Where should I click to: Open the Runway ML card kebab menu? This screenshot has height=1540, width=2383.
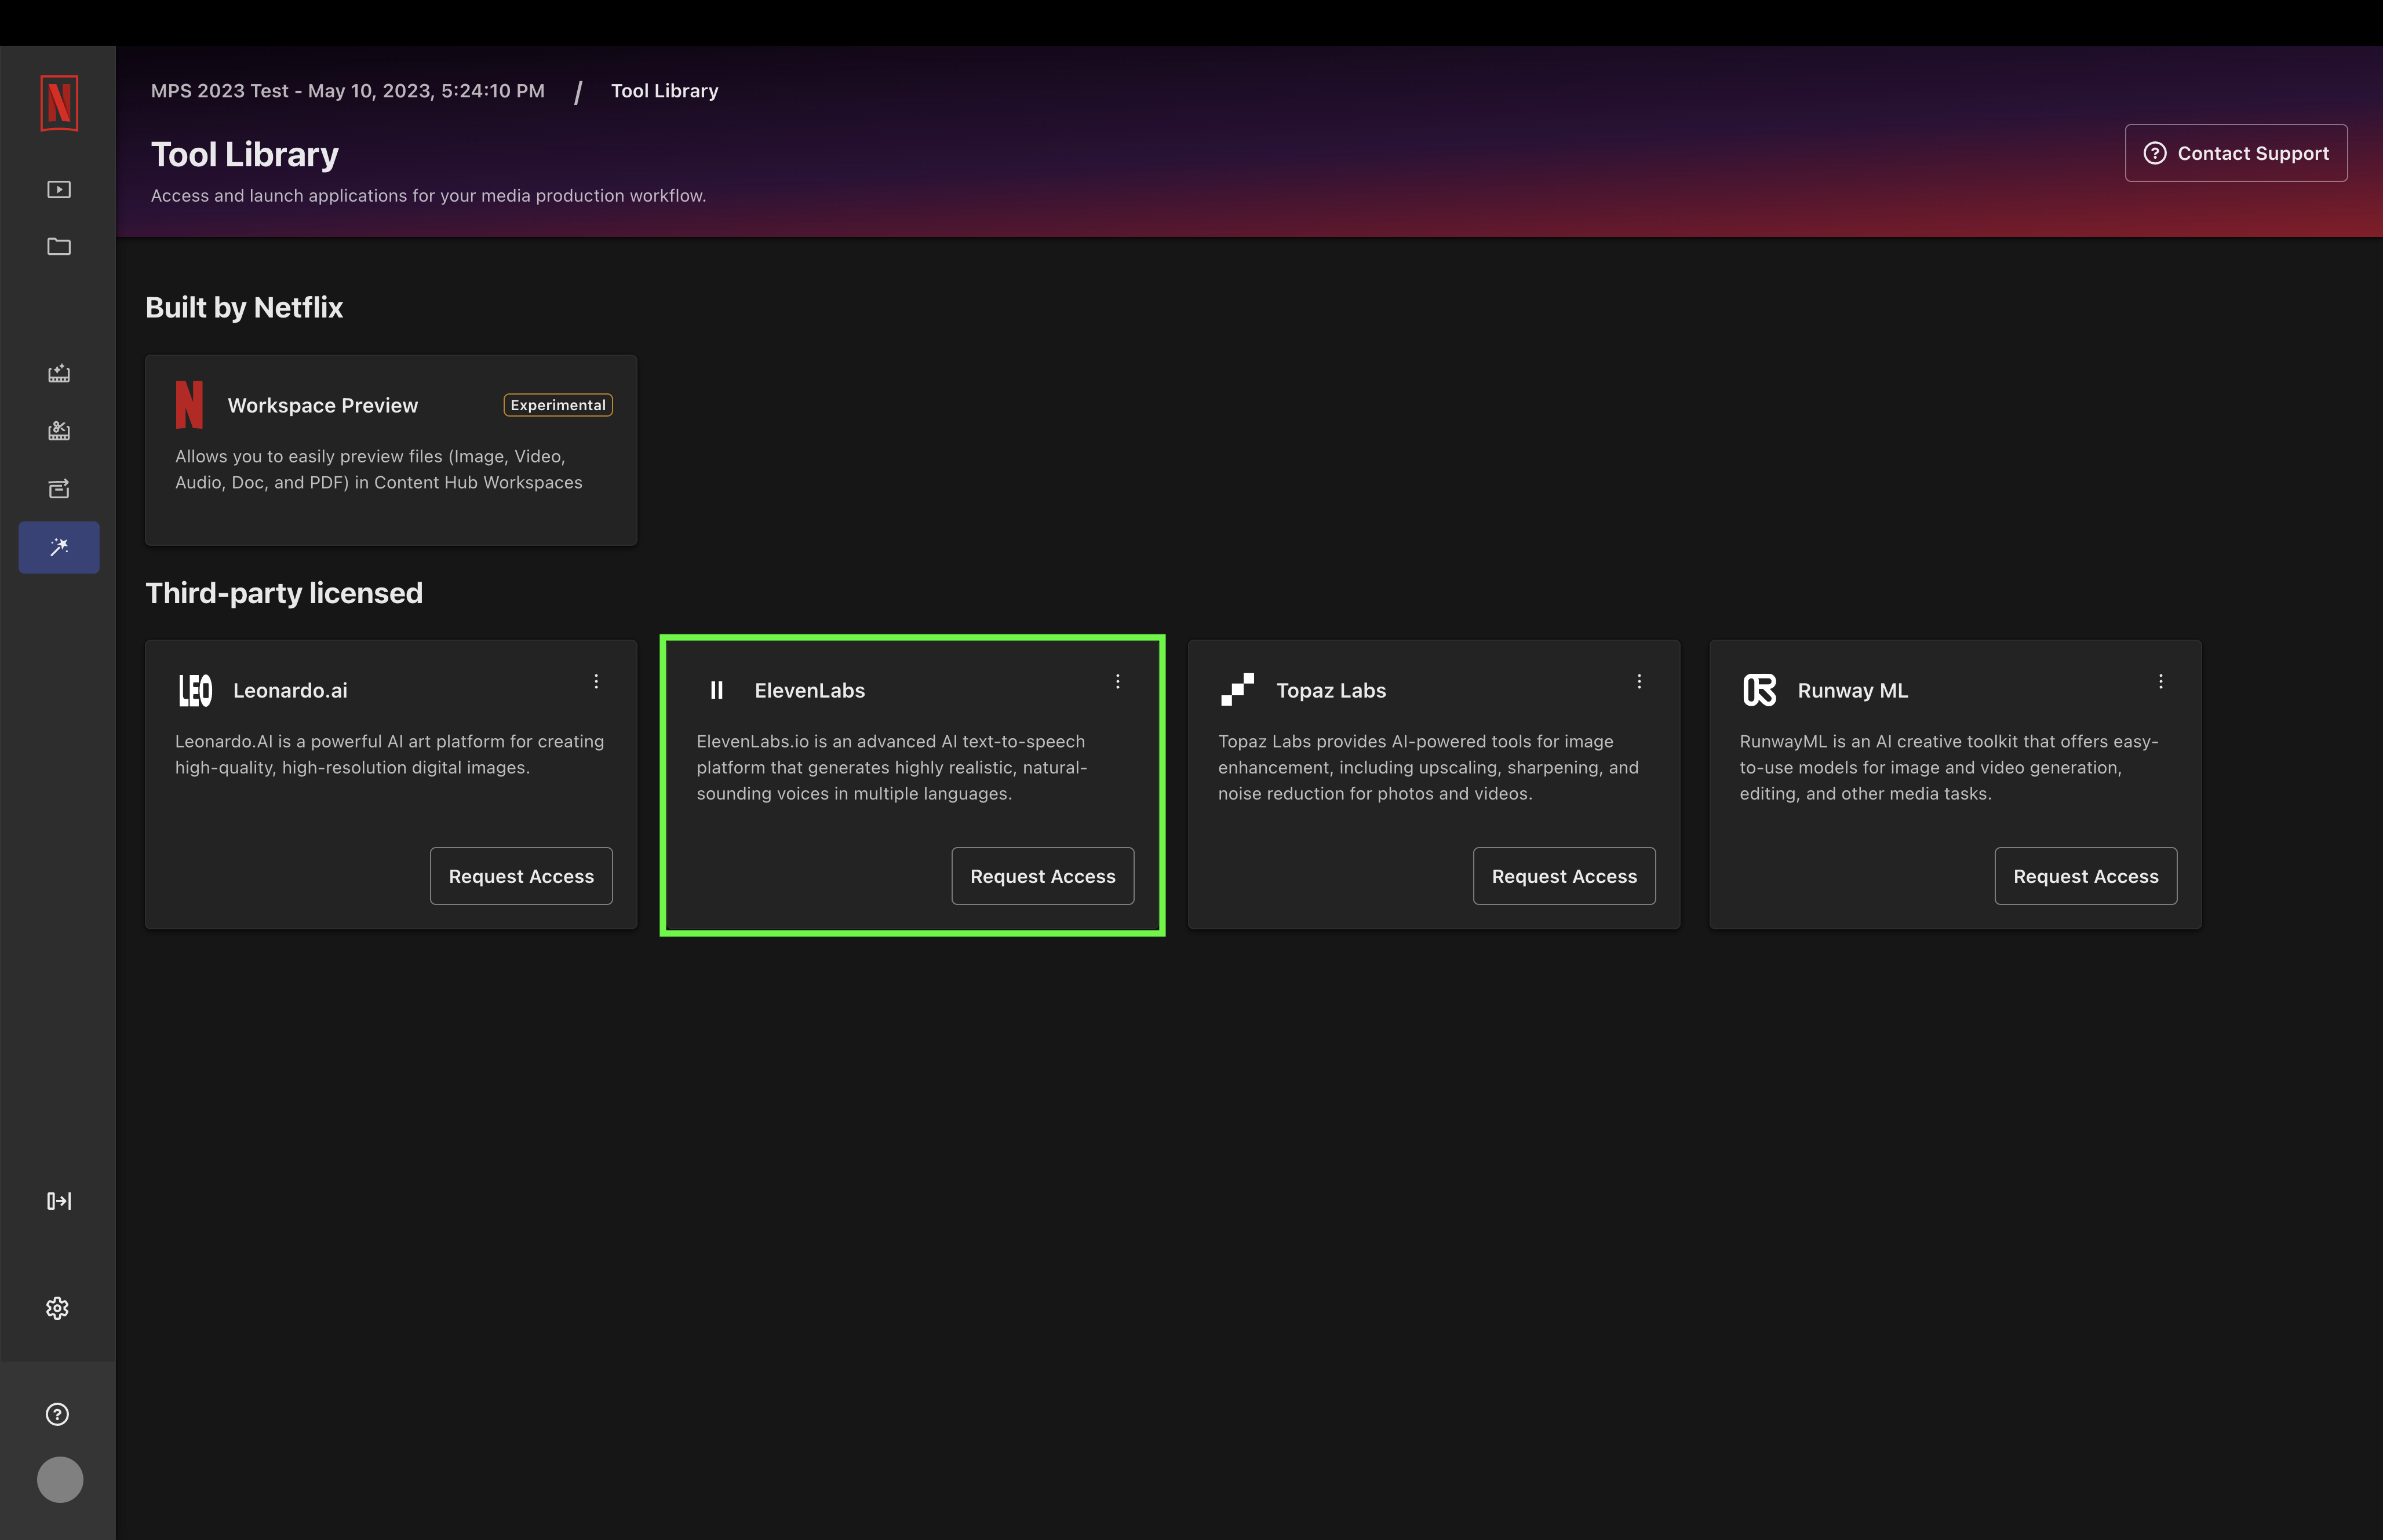pos(2161,681)
